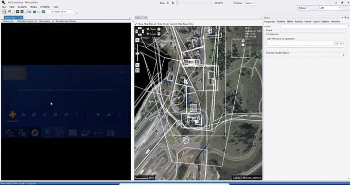Click Refresh Console List
350x185 pixels.
27,21
